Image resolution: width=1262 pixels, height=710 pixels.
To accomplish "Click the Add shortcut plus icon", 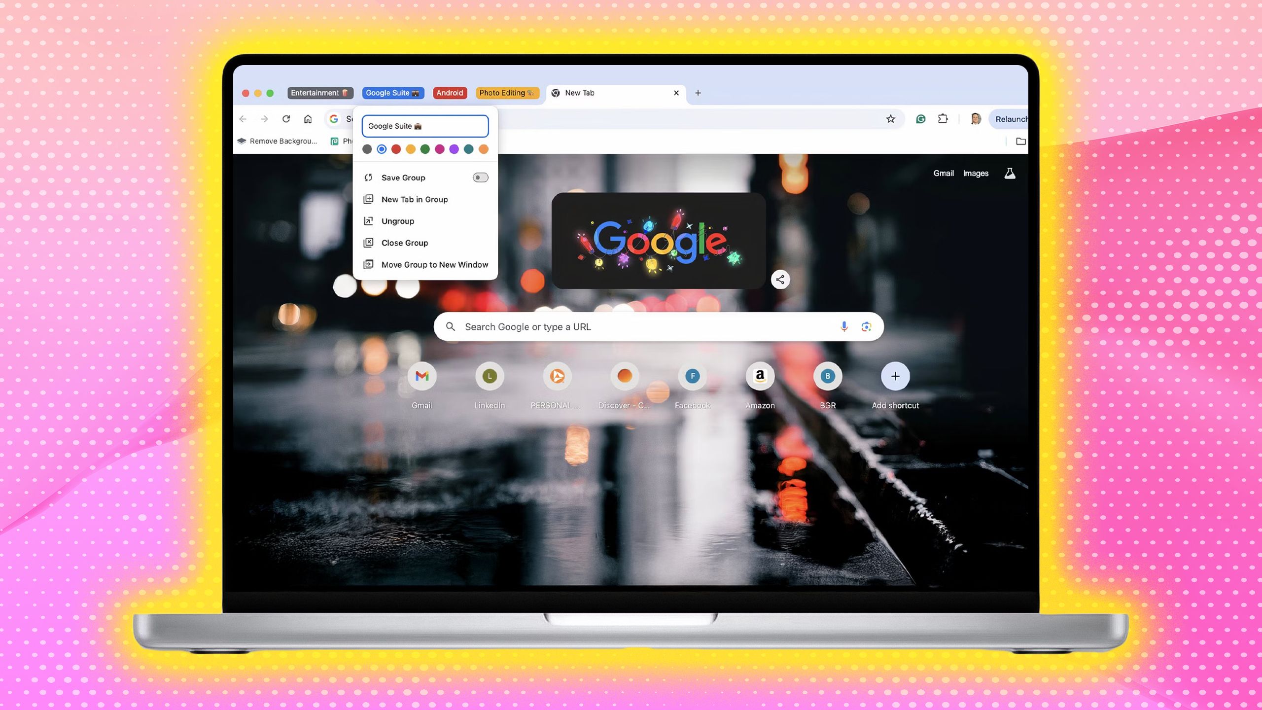I will (895, 375).
